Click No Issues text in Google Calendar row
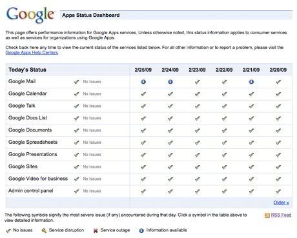Viewport: 297px width, 238px height. coord(92,94)
